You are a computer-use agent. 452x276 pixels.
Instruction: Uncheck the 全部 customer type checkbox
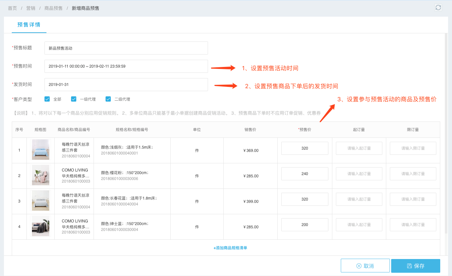(x=47, y=99)
